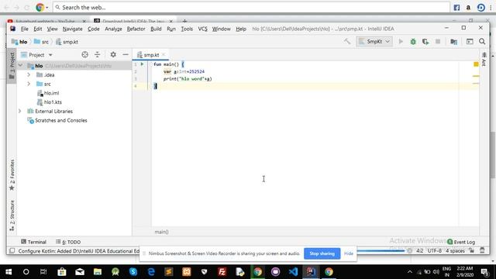Screen dimensions: 496x279
Task: Open Visual Studio Code from taskbar
Action: click(x=293, y=272)
